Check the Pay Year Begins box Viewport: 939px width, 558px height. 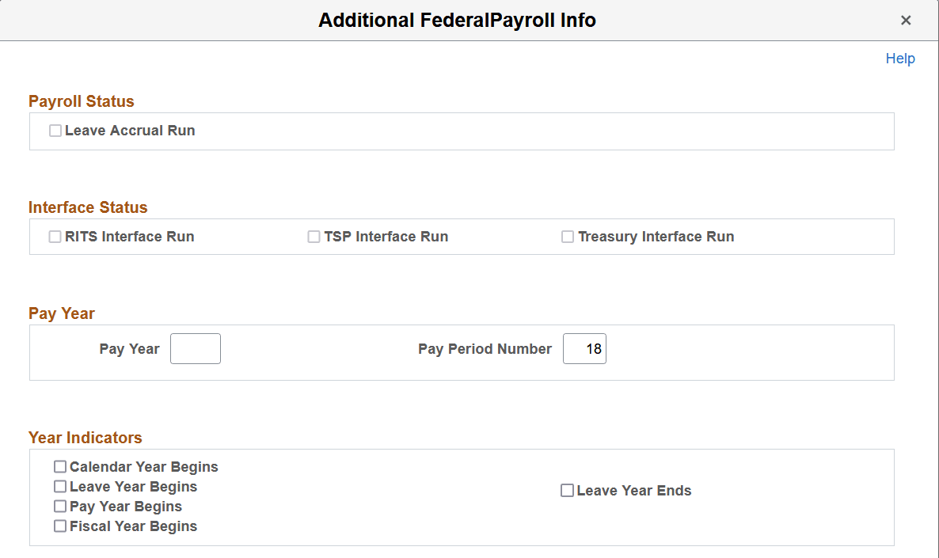click(x=59, y=506)
